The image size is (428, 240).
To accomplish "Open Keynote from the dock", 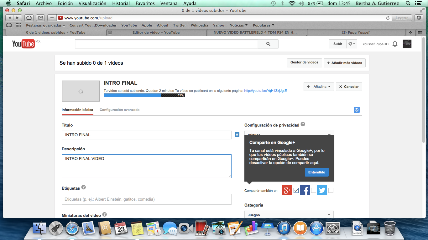I will pyautogui.click(x=268, y=228).
